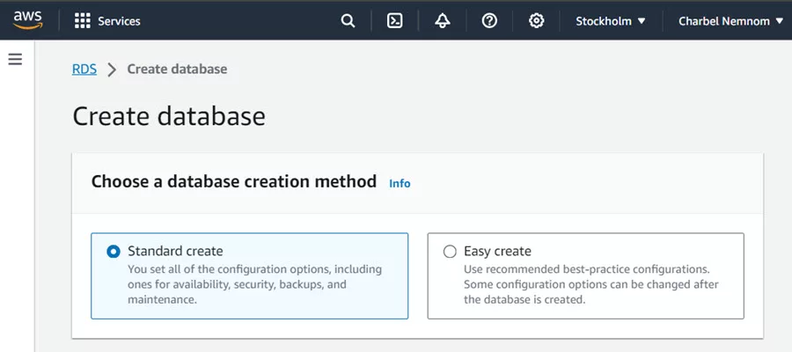Open the hamburger side navigation menu

tap(15, 60)
